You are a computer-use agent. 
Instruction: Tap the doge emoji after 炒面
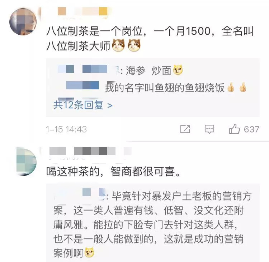[178, 70]
